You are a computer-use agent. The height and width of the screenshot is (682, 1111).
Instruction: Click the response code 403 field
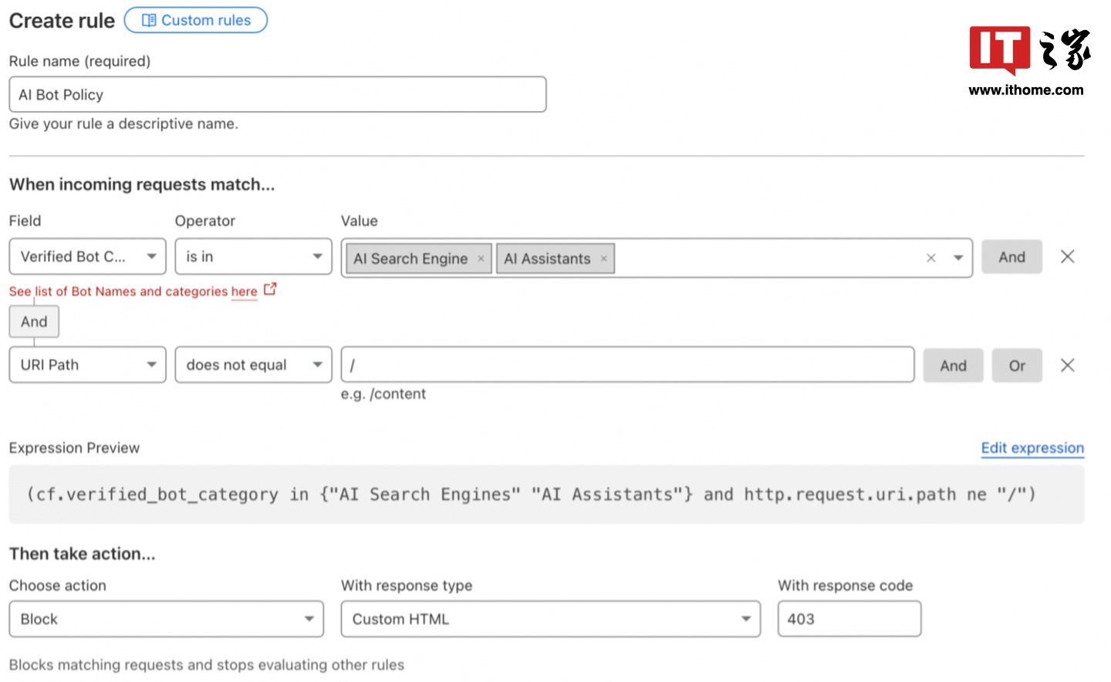point(849,619)
